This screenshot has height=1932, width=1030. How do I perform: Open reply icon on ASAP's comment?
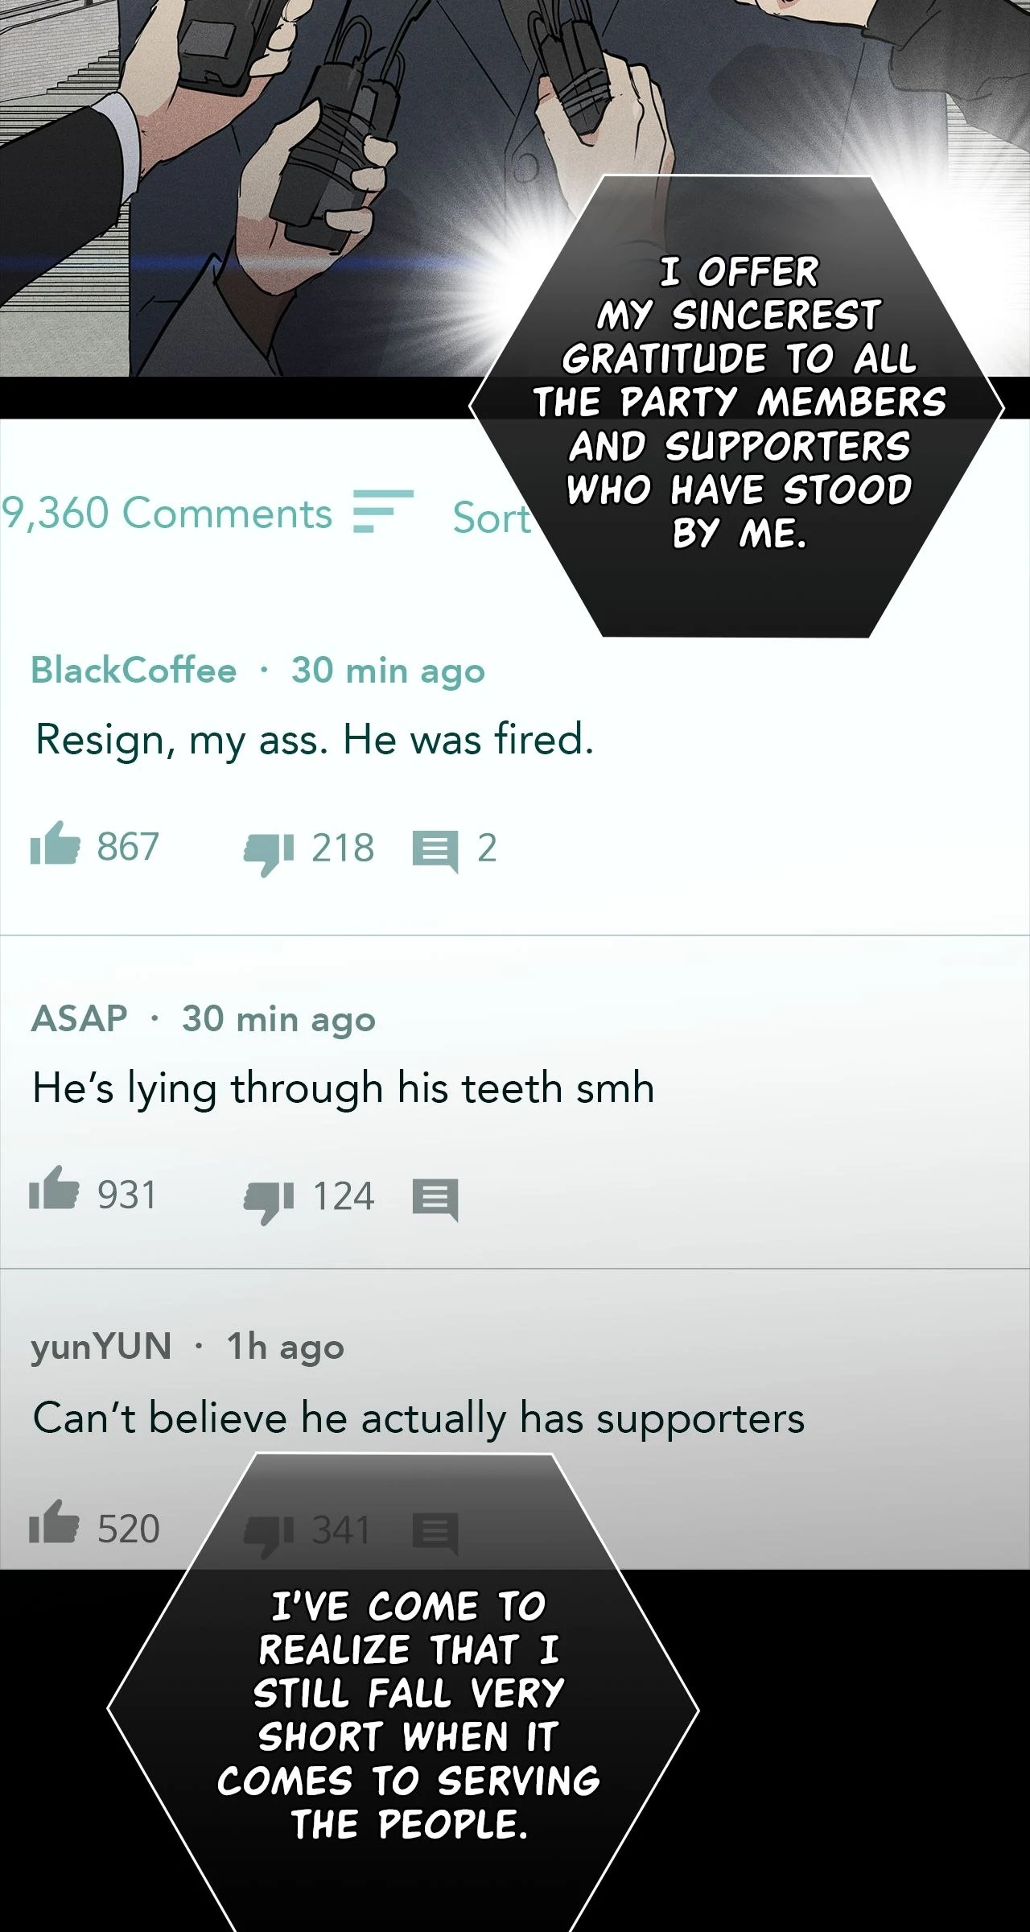(435, 1200)
